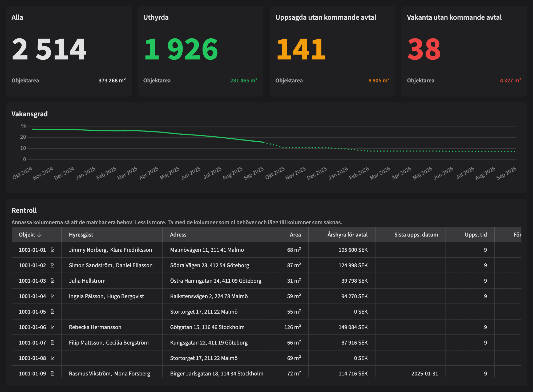This screenshot has width=533, height=392.
Task: Click edit icon beside vacant 1001-01-05
Action: (53, 312)
